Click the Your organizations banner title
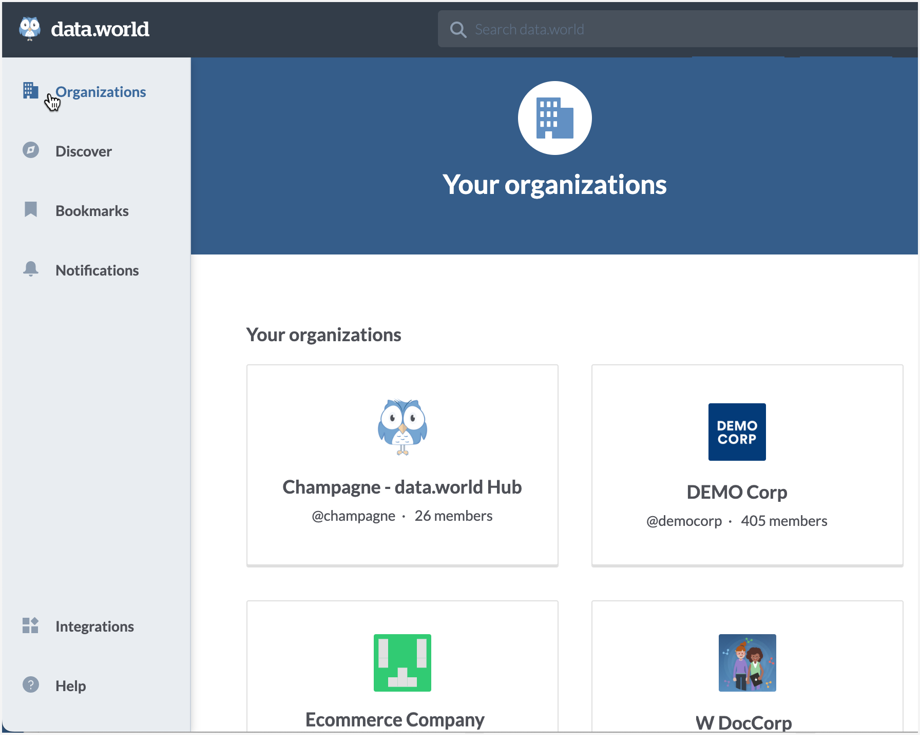The height and width of the screenshot is (745, 920). pos(555,185)
